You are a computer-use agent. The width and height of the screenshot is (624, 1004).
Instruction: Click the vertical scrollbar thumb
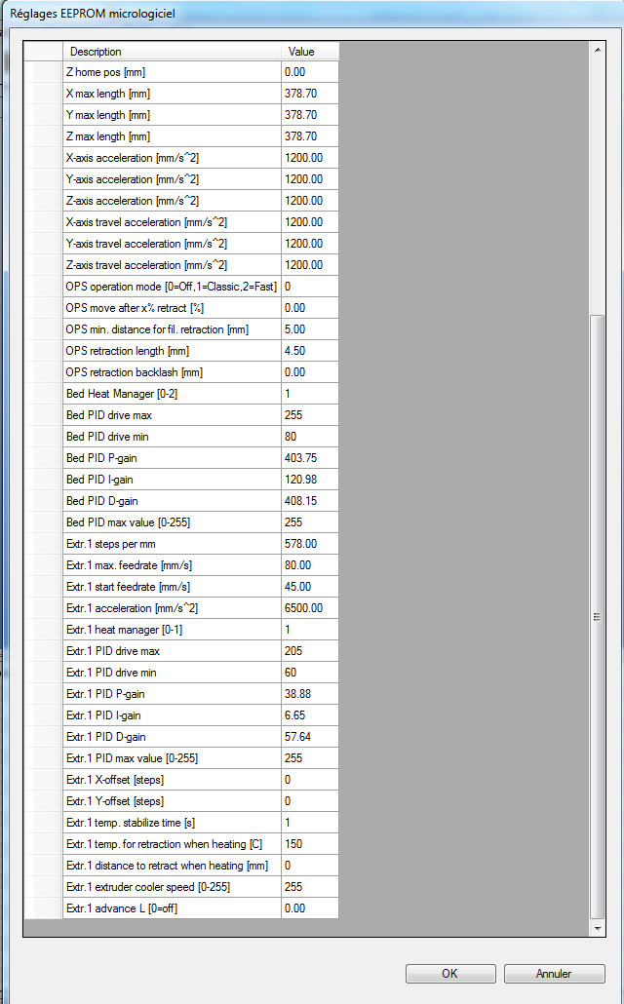599,616
